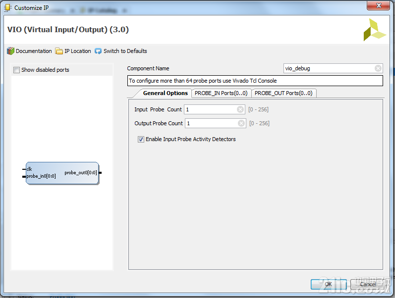Focus the Input Probe Count field
Screen dimensions: 395x298
[x=215, y=109]
